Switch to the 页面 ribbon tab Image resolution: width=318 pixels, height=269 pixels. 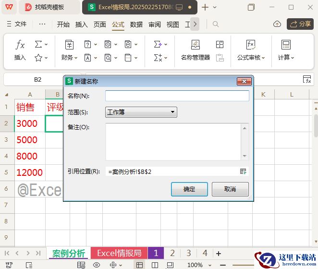point(99,24)
